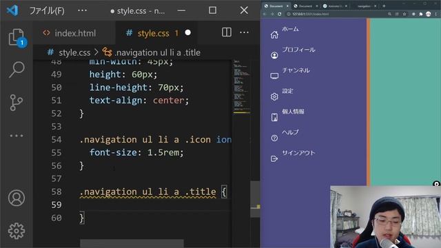Close the first Document browser tab
Screen dimensions: 441x248
point(287,6)
